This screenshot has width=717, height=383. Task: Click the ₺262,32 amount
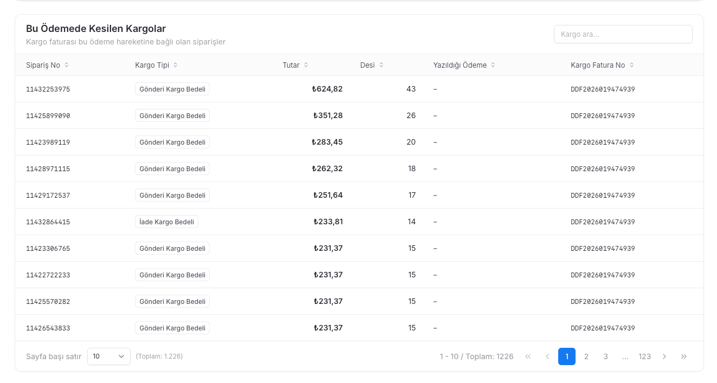[x=327, y=168]
